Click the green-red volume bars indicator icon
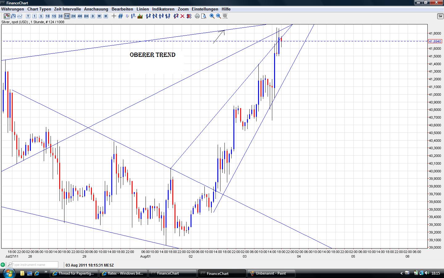Image resolution: width=444 pixels, height=278 pixels. 140,16
